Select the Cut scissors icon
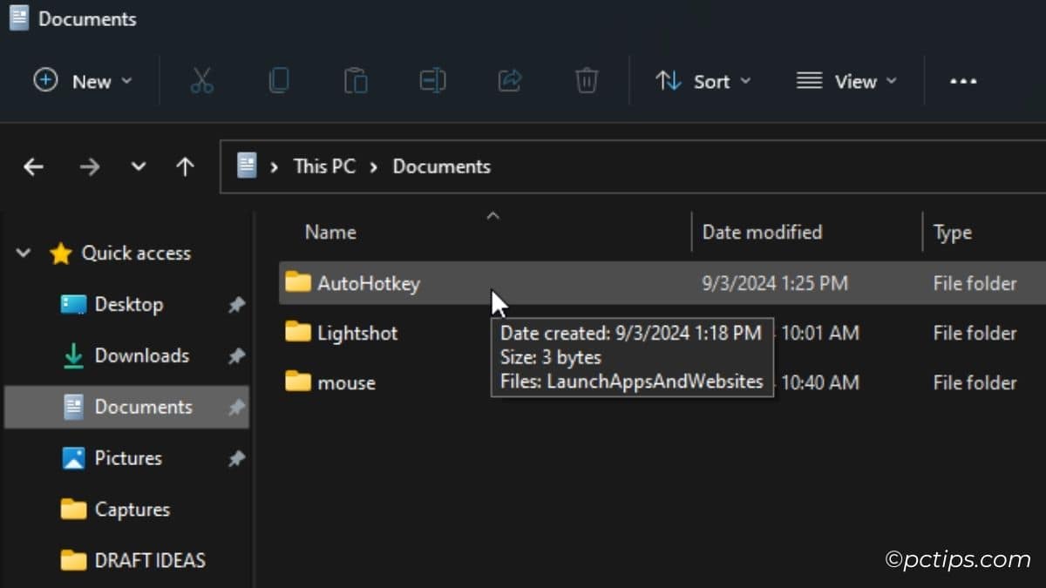Screen dimensions: 1046x588 [201, 80]
